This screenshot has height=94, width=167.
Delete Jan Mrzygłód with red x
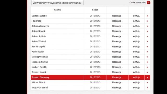147,46
